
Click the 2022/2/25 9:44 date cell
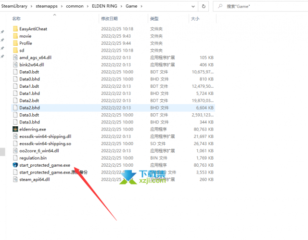(116, 43)
